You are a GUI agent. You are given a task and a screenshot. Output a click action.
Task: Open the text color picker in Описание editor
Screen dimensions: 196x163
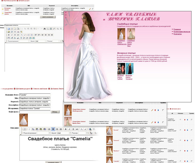(91, 133)
